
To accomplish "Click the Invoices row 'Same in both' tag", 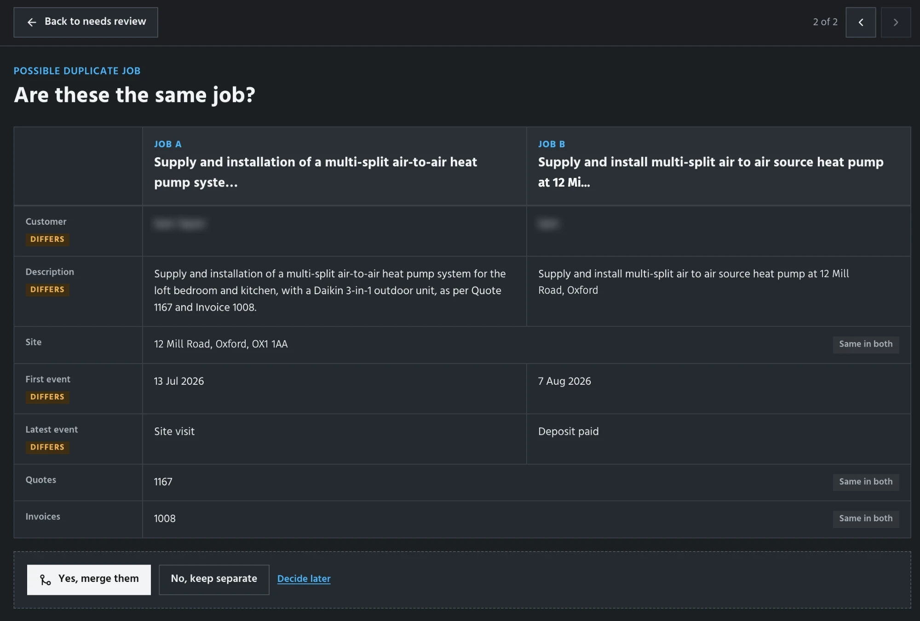I will tap(865, 518).
